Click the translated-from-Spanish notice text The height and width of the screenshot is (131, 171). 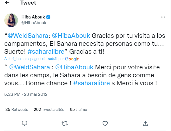click(x=34, y=59)
